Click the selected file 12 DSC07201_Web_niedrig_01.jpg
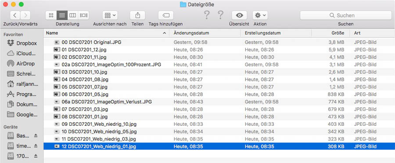This screenshot has width=395, height=163. (x=219, y=146)
